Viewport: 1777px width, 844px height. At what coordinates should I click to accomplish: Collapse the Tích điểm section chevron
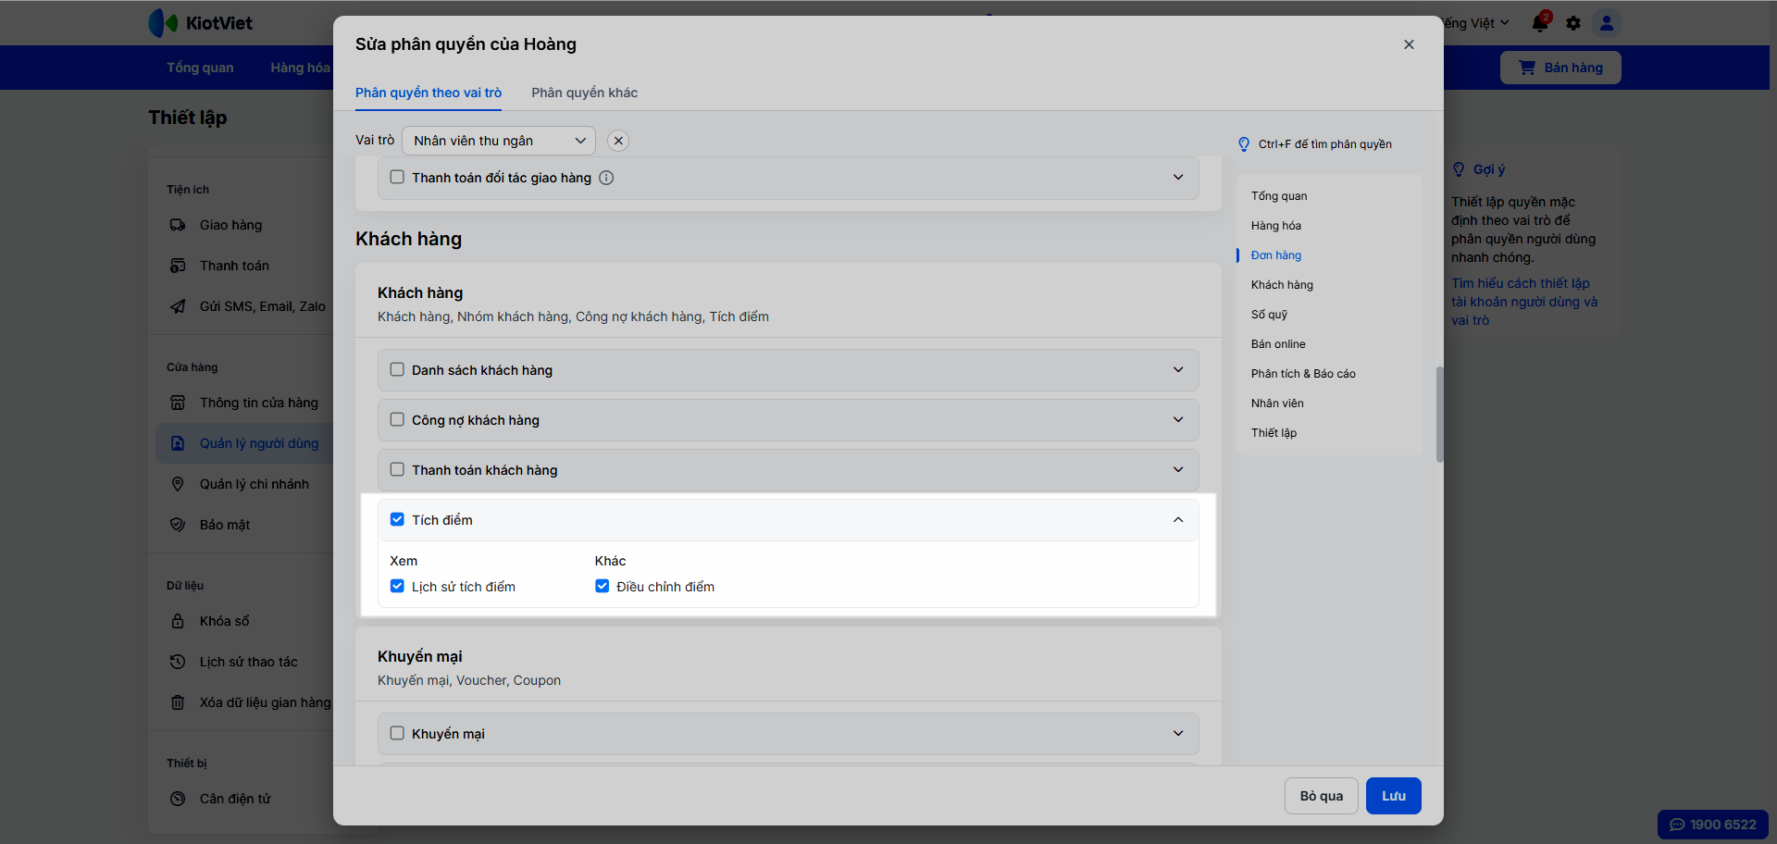tap(1177, 520)
